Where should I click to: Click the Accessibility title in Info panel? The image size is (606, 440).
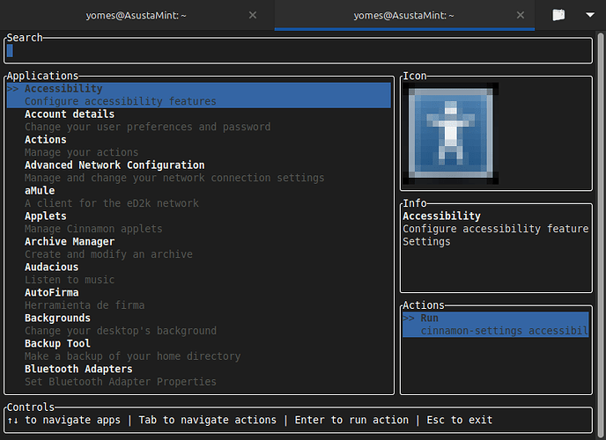(442, 216)
